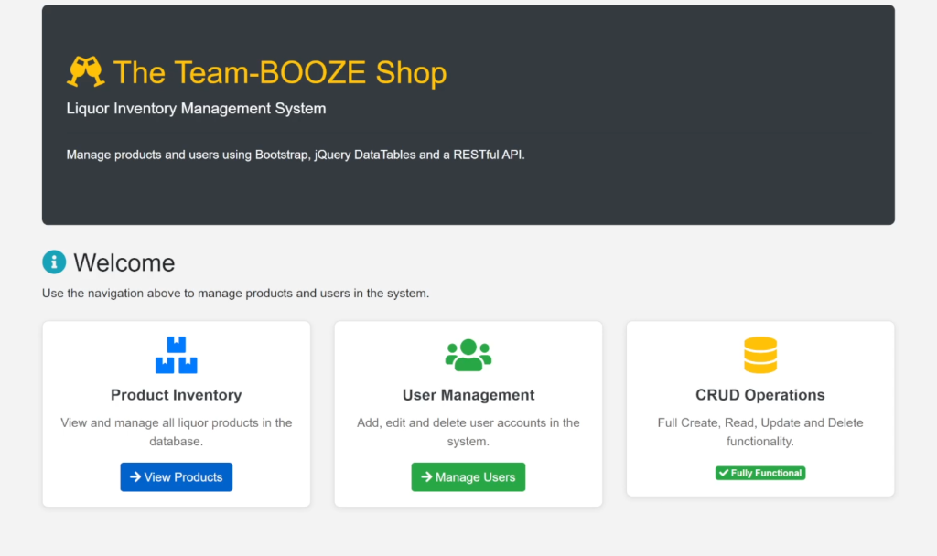
Task: Click the CRUD Operations card title
Action: (759, 395)
